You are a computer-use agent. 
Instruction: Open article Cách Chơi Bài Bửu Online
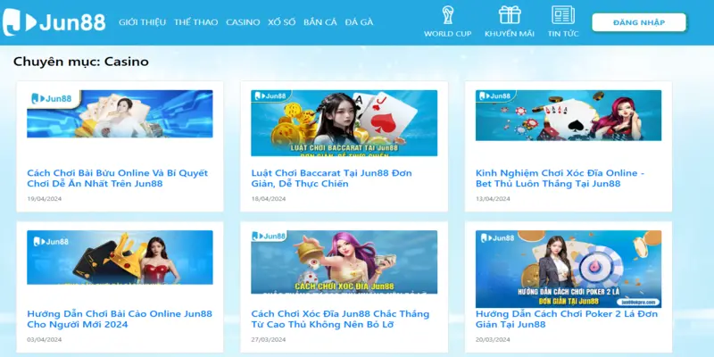point(118,178)
